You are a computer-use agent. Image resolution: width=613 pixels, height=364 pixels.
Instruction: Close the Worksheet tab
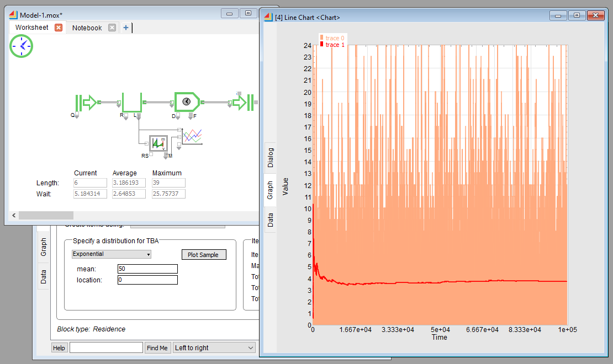coord(59,28)
